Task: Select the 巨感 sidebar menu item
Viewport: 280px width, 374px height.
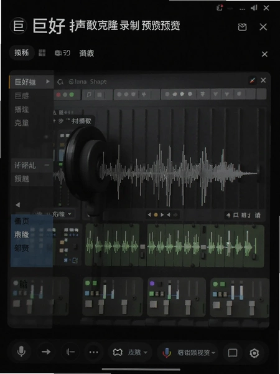Action: pyautogui.click(x=22, y=96)
